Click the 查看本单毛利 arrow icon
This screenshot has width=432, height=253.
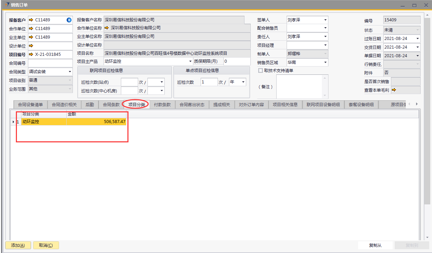click(x=394, y=90)
